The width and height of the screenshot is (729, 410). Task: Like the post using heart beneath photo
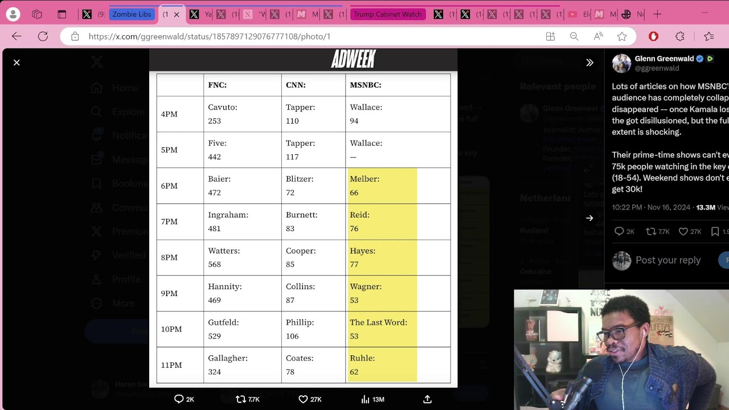tap(303, 399)
